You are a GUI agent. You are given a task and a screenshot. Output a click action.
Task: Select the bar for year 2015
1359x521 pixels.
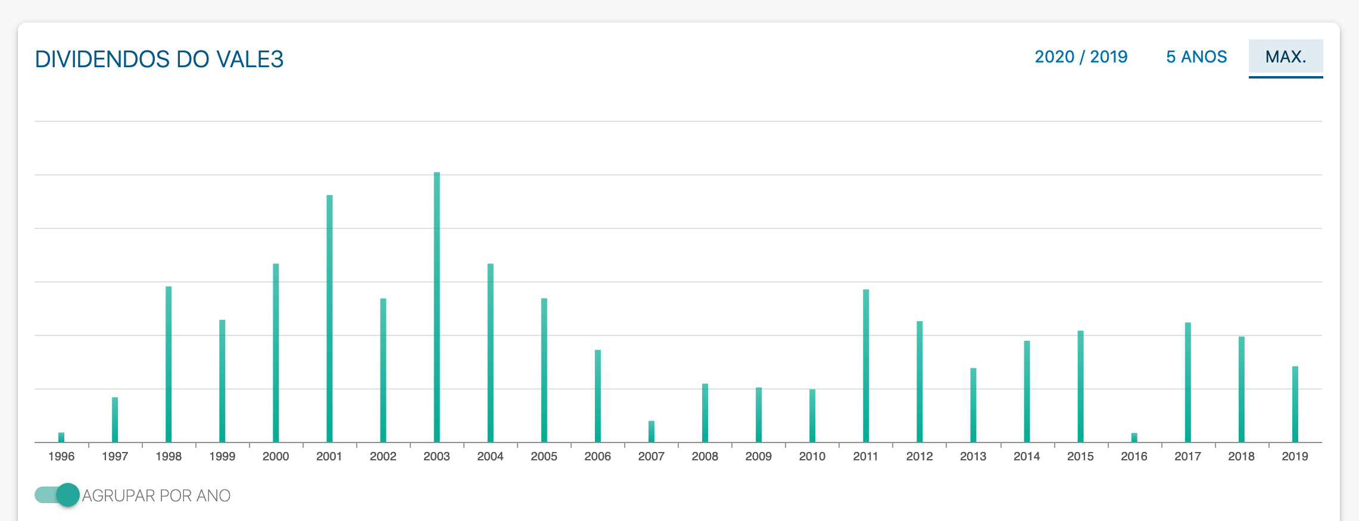(1080, 387)
